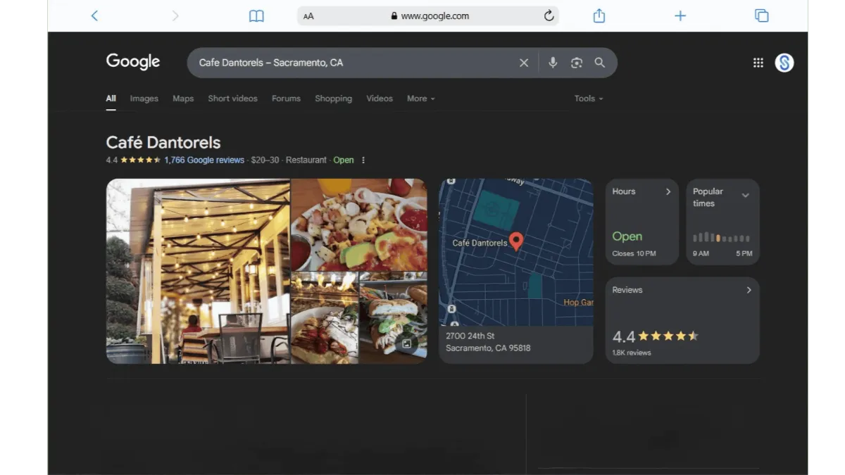Click Closes 10 PM text

[634, 253]
